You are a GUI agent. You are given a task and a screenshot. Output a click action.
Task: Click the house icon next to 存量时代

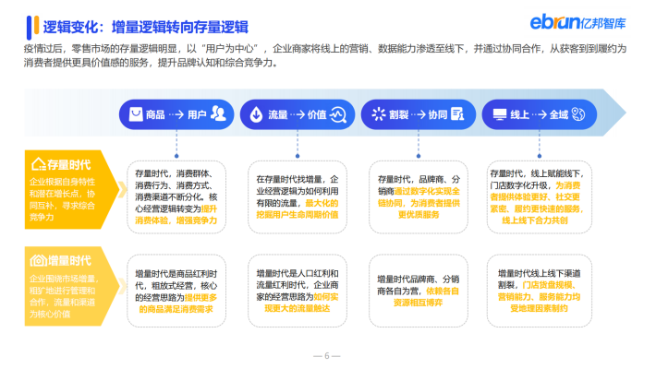point(38,164)
